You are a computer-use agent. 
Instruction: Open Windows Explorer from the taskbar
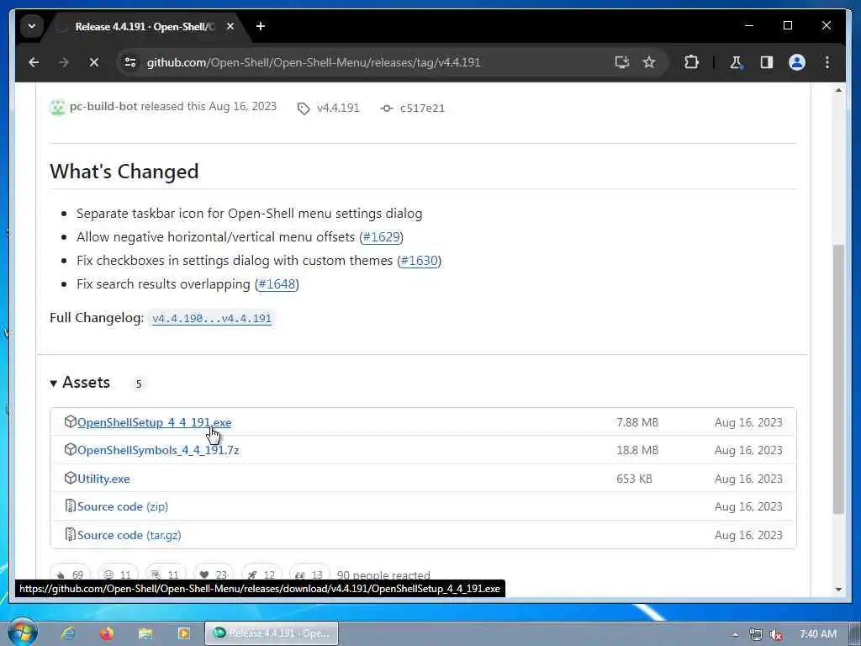tap(145, 633)
